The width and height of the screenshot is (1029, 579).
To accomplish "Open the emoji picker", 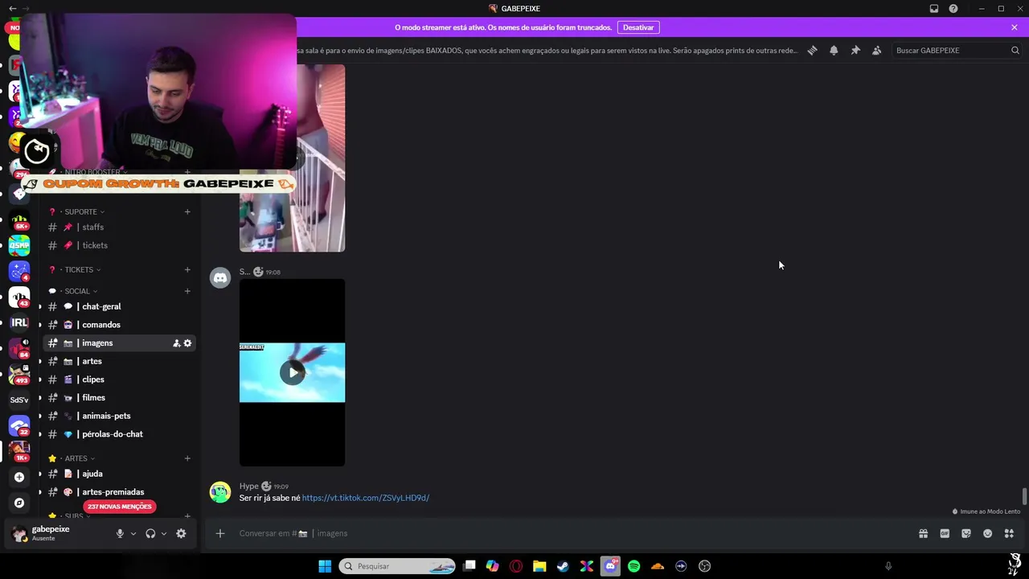I will pyautogui.click(x=988, y=533).
